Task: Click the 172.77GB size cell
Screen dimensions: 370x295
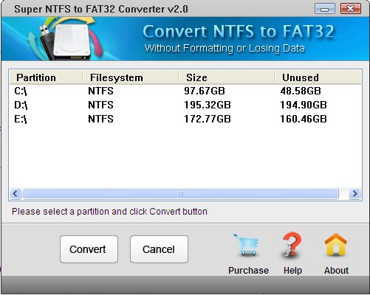Action: click(x=208, y=119)
